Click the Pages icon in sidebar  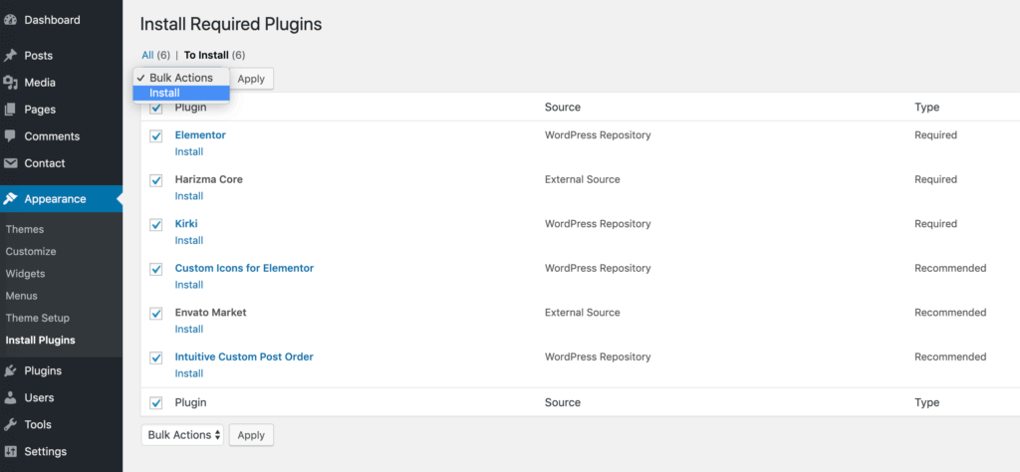pos(10,110)
